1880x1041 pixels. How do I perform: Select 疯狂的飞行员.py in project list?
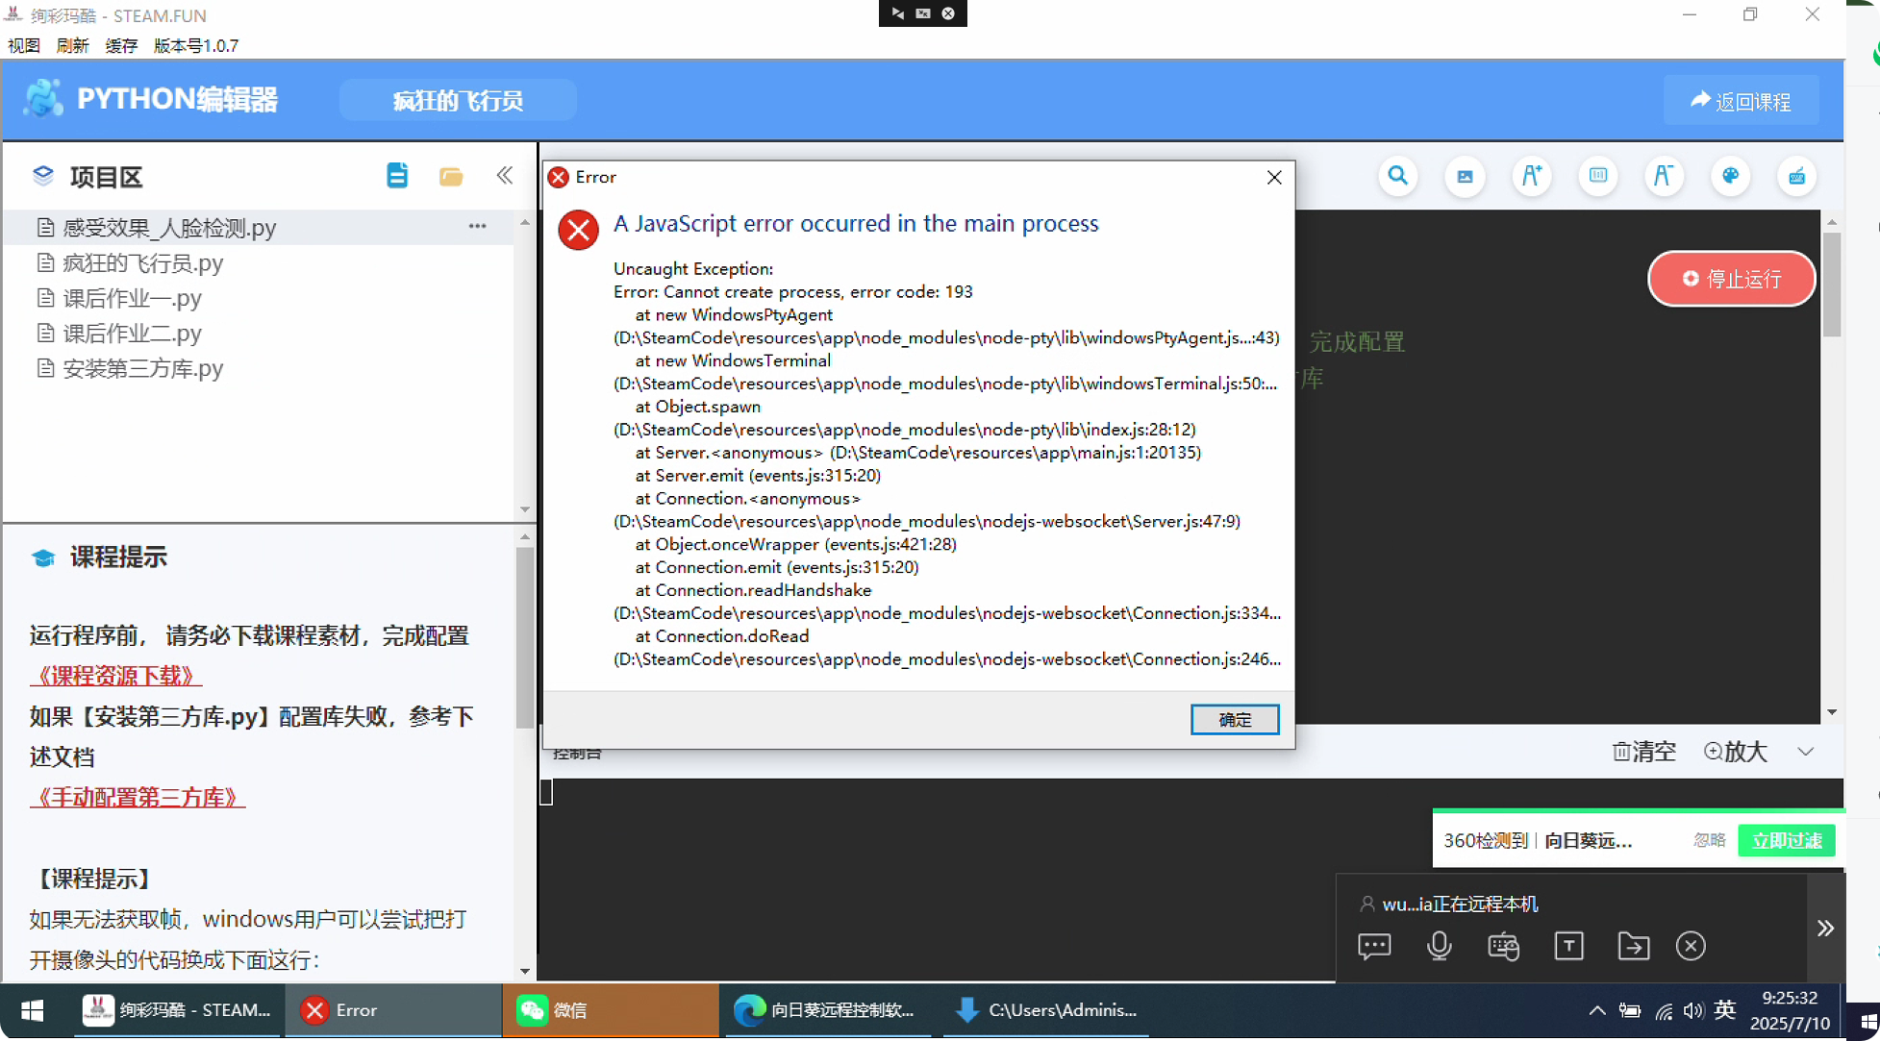coord(142,262)
